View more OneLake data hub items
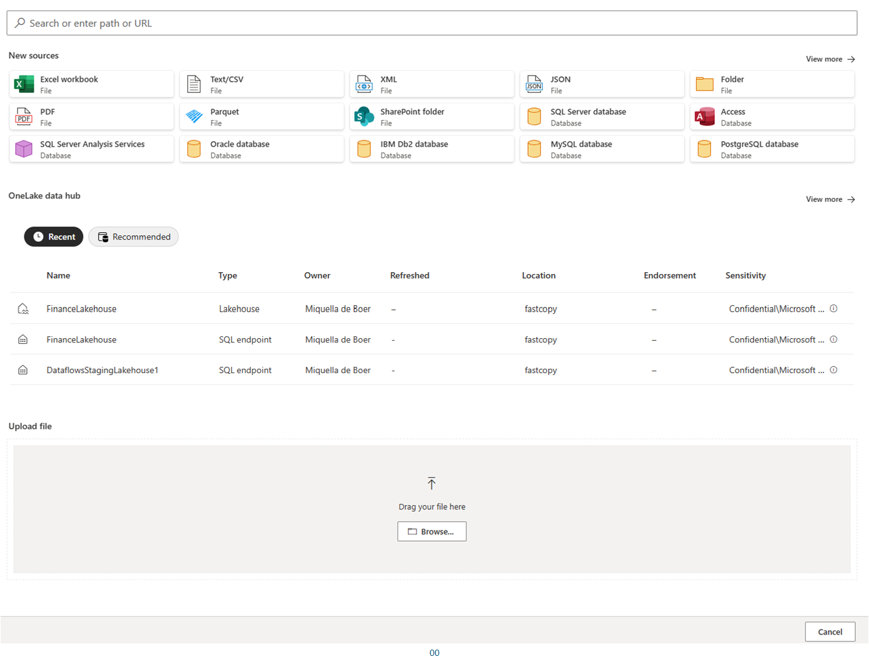869x664 pixels. (830, 198)
